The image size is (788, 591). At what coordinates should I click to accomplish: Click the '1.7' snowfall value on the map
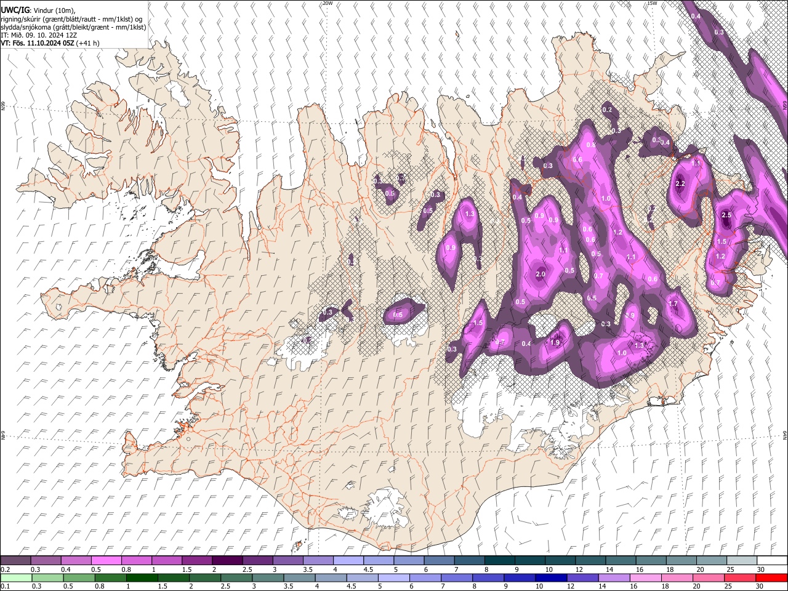coord(673,304)
